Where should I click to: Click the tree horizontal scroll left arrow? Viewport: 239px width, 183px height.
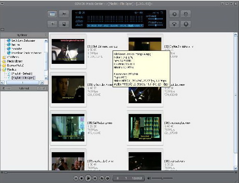(2, 82)
